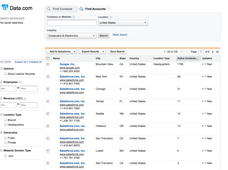Screen dimensions: 228x170
Task: Click the Revenue Min input field
Action: tap(8, 105)
